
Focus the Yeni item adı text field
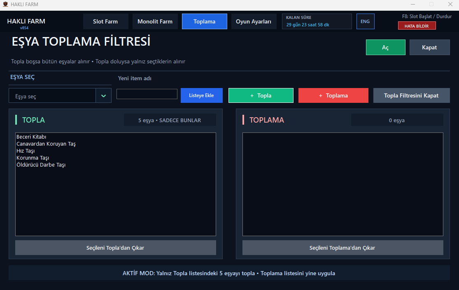point(147,94)
